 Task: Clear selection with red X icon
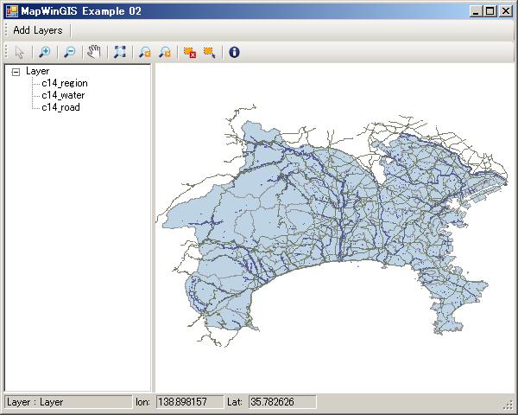[189, 52]
